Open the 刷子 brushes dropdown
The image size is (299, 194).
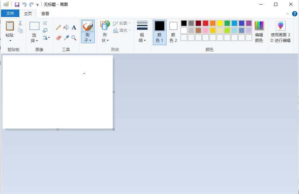tap(88, 38)
